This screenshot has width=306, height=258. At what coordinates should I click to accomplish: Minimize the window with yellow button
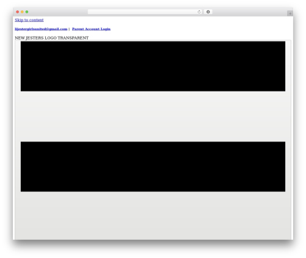pyautogui.click(x=22, y=12)
